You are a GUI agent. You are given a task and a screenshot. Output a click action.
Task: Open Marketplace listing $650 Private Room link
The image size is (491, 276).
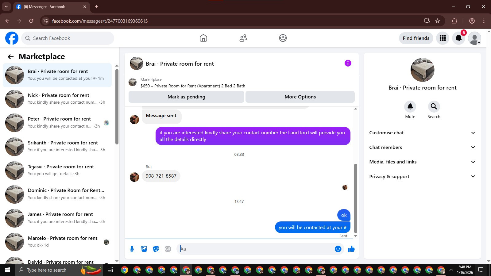click(193, 86)
